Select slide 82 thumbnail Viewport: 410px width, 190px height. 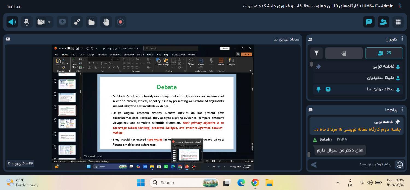pyautogui.click(x=67, y=150)
